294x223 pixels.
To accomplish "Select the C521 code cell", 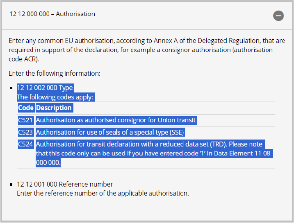I will pos(25,120).
